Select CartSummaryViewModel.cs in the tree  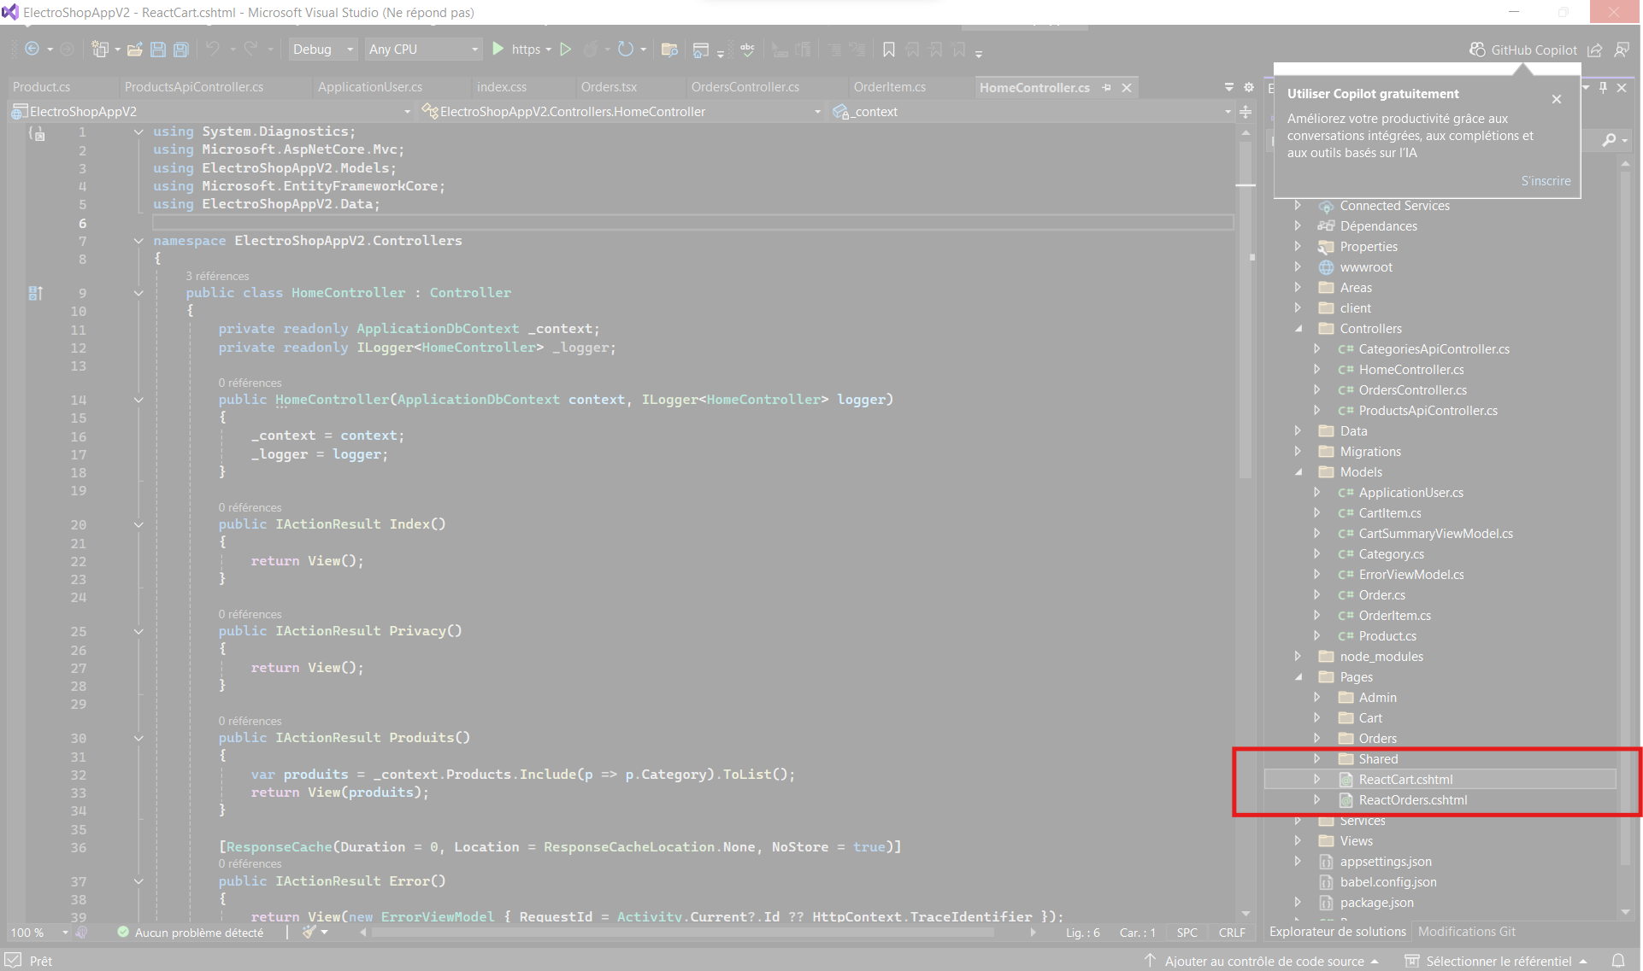coord(1435,534)
